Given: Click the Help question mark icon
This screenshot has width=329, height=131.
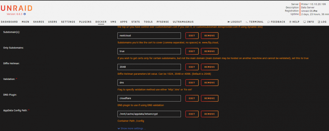Looking at the screenshot, I should [290, 22].
